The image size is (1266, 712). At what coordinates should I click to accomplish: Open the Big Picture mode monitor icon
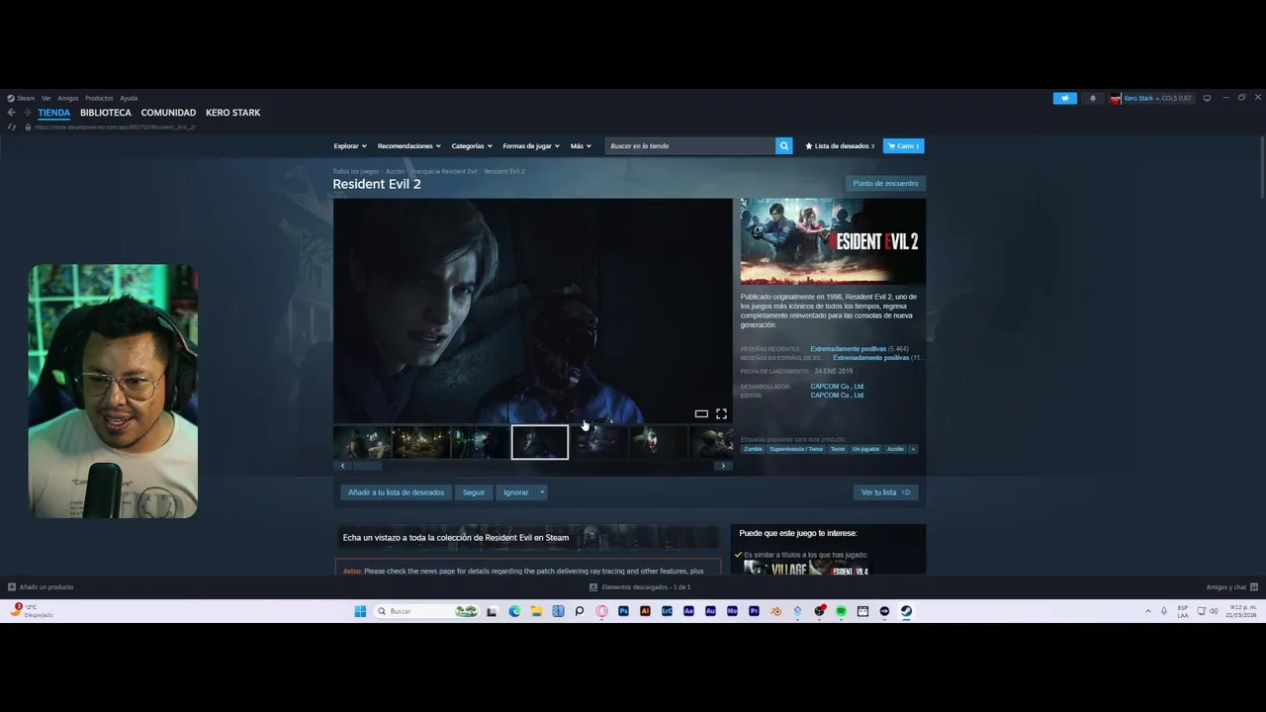[x=1207, y=98]
